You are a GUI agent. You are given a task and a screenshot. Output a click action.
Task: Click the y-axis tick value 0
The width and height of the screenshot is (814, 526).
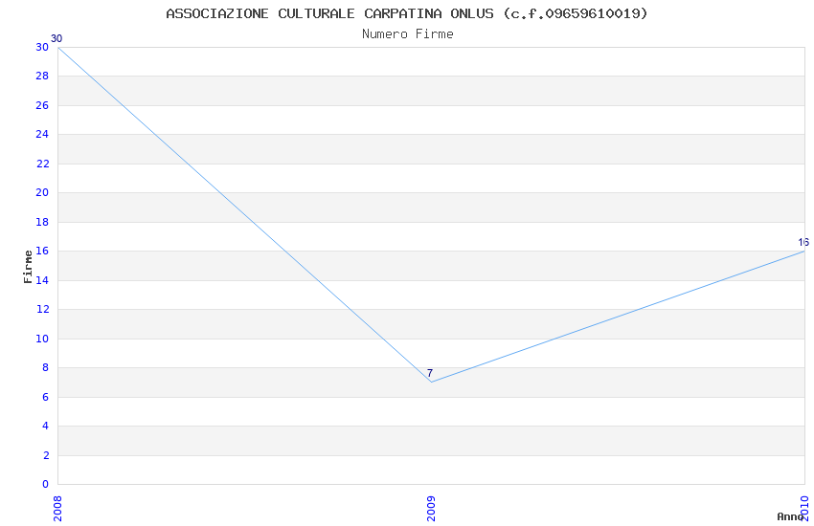(46, 484)
